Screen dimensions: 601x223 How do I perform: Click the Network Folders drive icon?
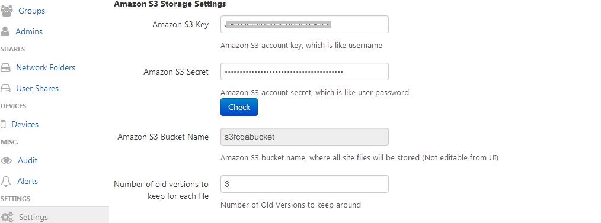tap(5, 68)
